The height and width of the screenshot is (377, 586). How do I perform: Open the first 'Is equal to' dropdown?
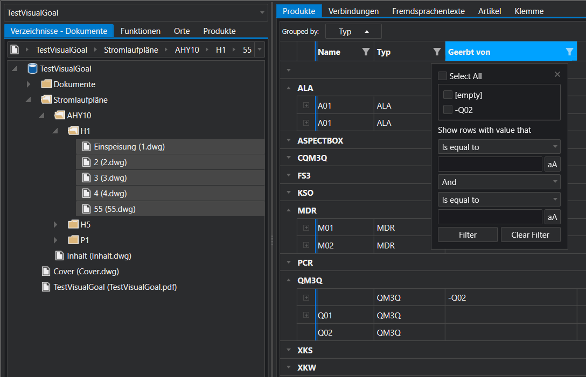pyautogui.click(x=499, y=147)
